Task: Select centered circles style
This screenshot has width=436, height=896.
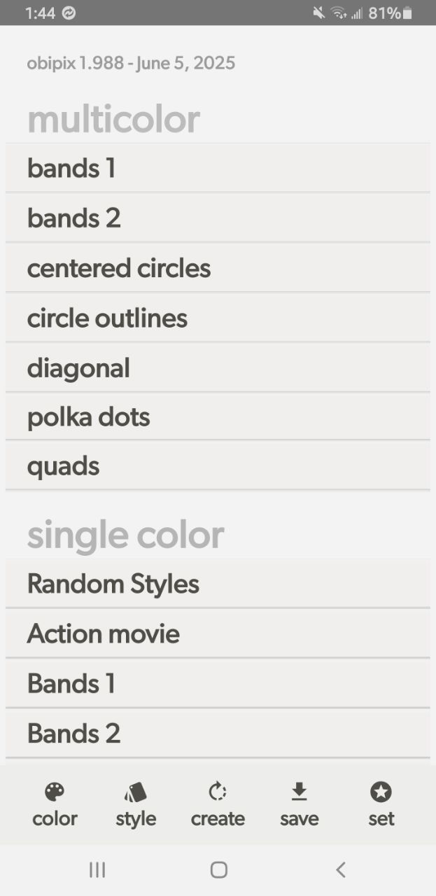Action: pos(218,268)
